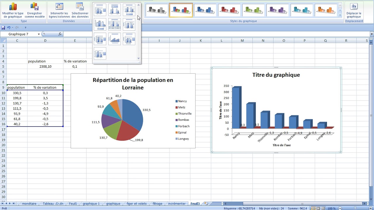The image size is (374, 210).
Task: Choose chart layout 1 in the gallery
Action: pyautogui.click(x=100, y=10)
